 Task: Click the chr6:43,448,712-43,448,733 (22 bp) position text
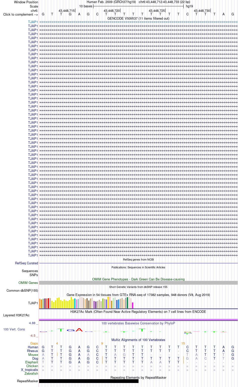coord(164,2)
